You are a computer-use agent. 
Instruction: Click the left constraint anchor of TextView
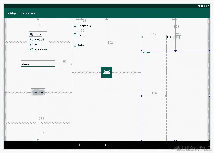[142, 96]
